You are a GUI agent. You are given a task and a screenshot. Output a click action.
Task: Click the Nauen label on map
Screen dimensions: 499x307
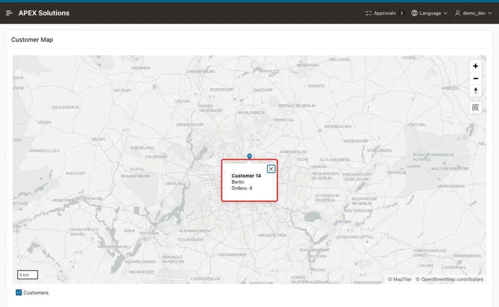tap(98, 139)
